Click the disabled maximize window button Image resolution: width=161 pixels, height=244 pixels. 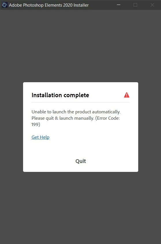click(135, 5)
